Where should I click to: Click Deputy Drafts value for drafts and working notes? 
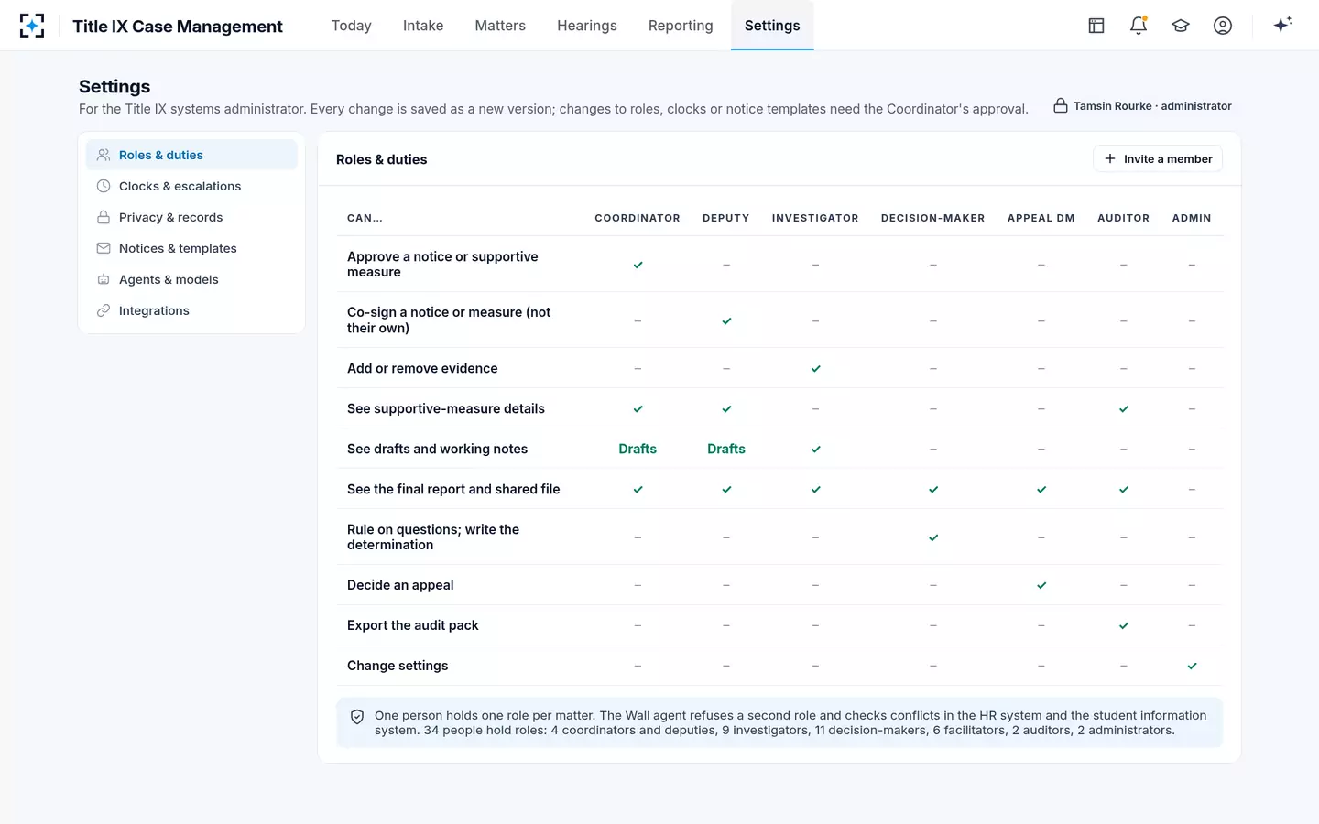point(726,449)
